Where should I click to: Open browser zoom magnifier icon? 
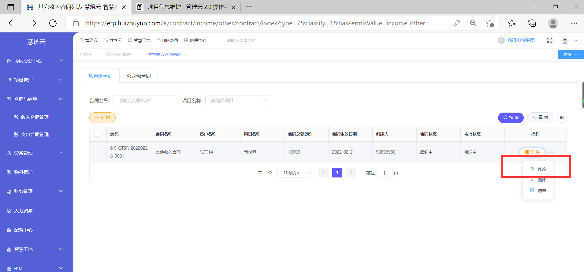(473, 23)
